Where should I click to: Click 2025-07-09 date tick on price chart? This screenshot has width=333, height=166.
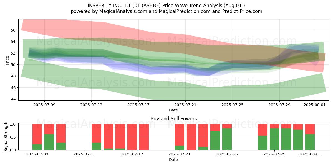click(x=45, y=105)
